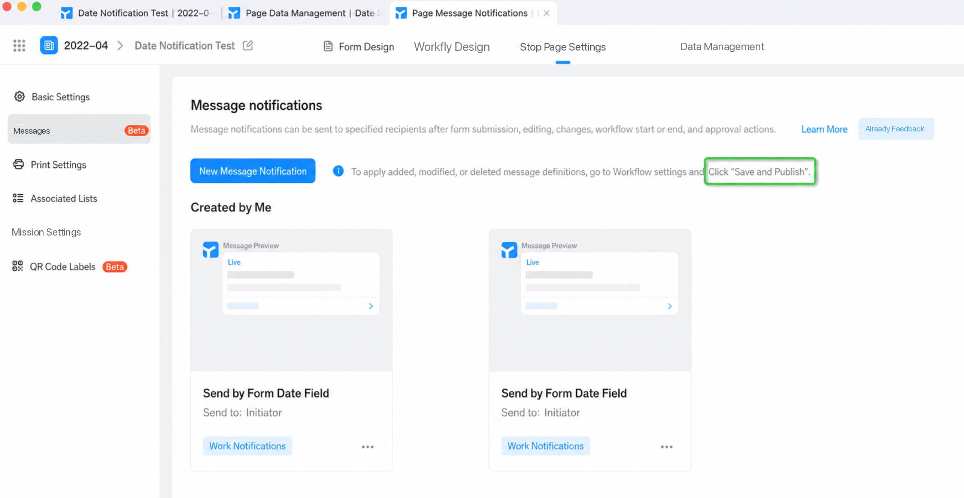Viewport: 964px width, 498px height.
Task: Open Basic Settings gear icon
Action: pos(19,97)
